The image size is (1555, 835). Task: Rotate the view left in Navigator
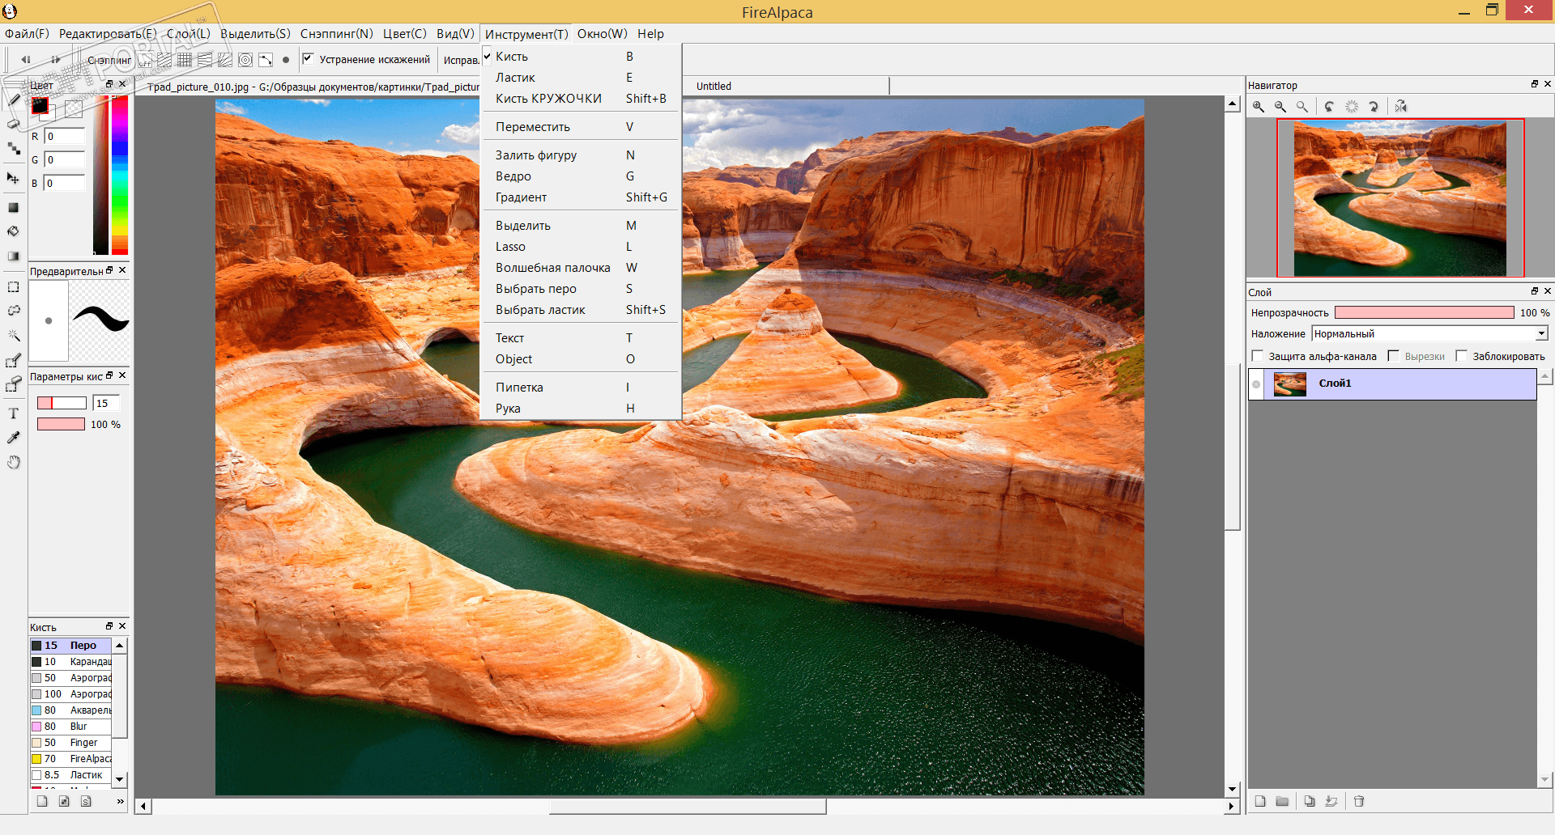(1329, 107)
